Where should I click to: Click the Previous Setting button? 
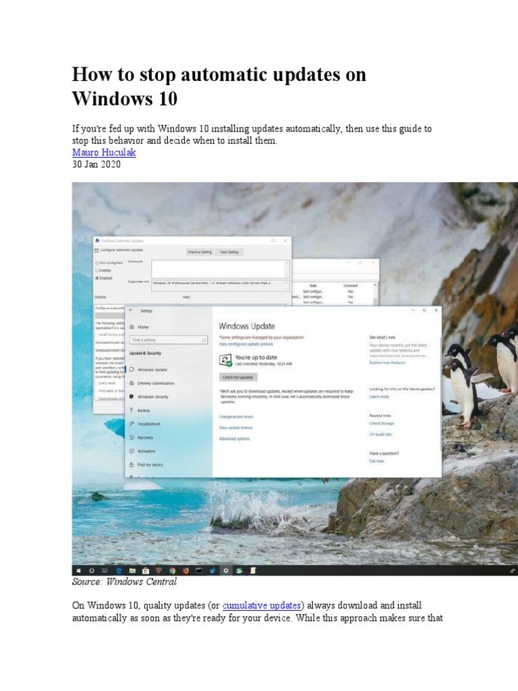pos(200,252)
